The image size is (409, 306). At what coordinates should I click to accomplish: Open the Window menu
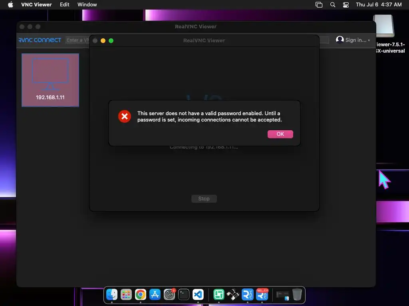pos(87,4)
